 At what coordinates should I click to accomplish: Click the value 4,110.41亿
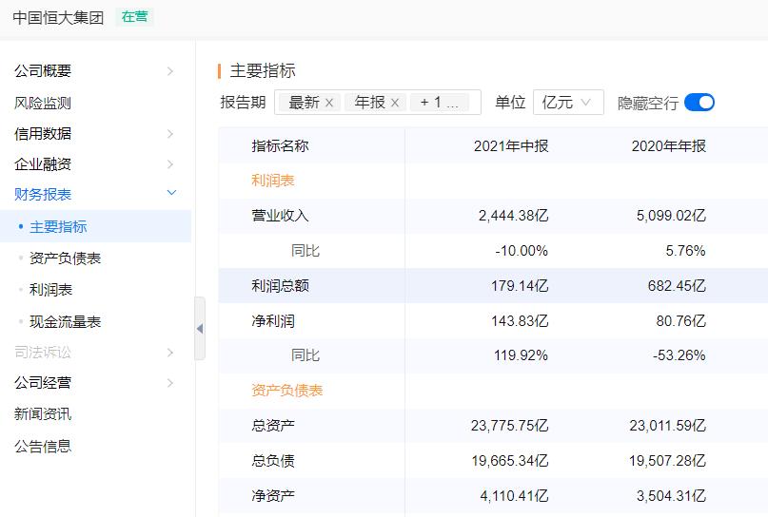[514, 495]
